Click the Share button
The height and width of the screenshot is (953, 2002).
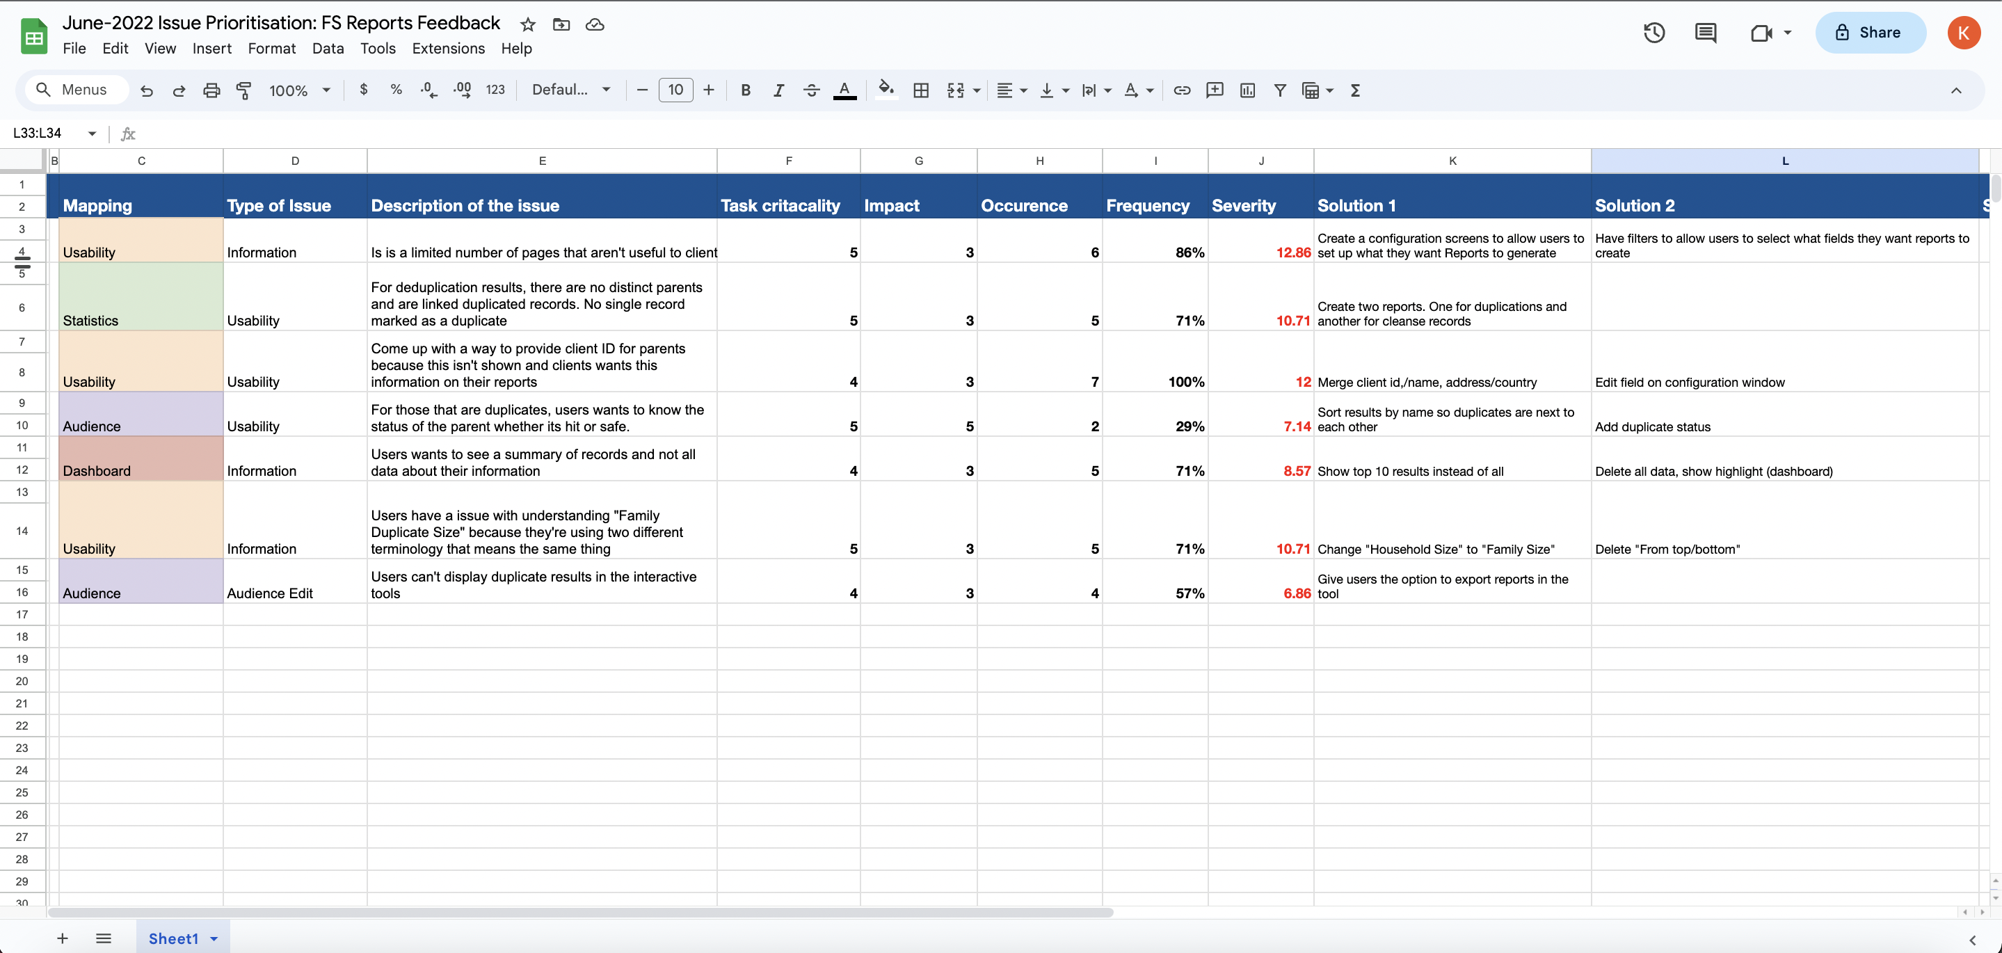point(1870,33)
